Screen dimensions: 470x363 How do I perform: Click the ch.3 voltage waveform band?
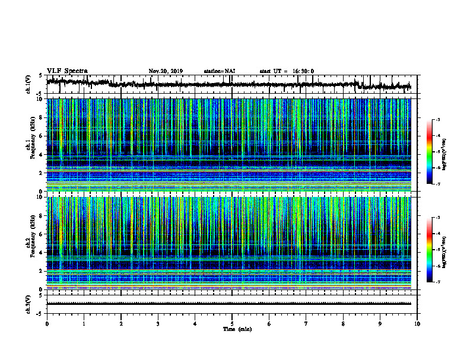tap(228, 304)
